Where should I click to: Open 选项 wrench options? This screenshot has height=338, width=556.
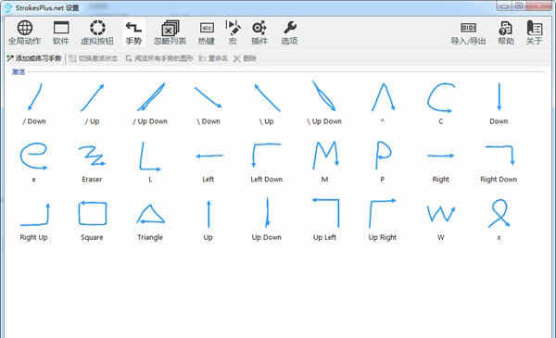[289, 32]
